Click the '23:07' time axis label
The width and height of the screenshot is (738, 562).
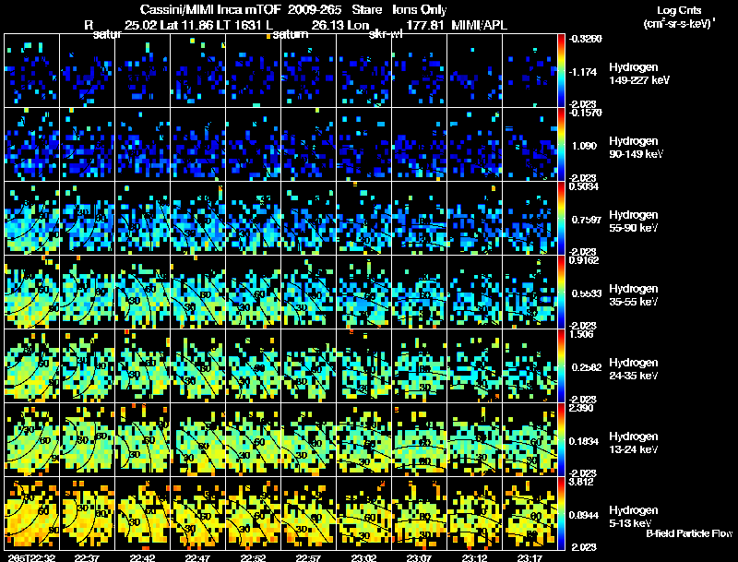pos(419,557)
